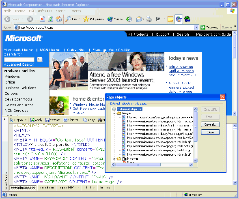Viewport: 239px width, 199px height.
Task: Click the yellow note Discuss icon
Action: pyautogui.click(x=170, y=19)
